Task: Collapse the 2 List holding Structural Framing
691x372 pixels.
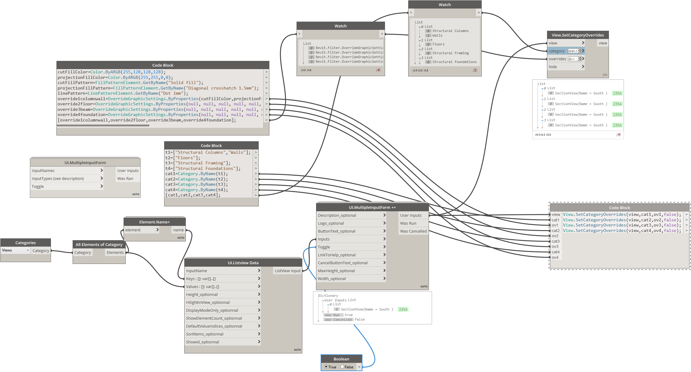Action: tap(420, 49)
